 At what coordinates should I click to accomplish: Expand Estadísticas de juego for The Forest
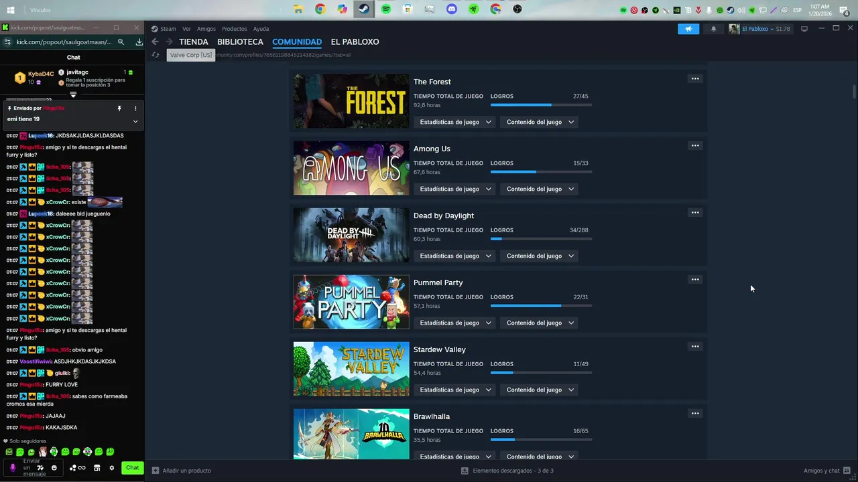click(456, 122)
